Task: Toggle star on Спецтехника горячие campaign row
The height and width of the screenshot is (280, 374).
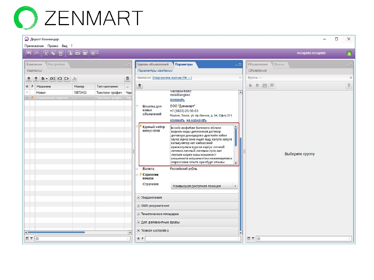Action: tap(27, 98)
